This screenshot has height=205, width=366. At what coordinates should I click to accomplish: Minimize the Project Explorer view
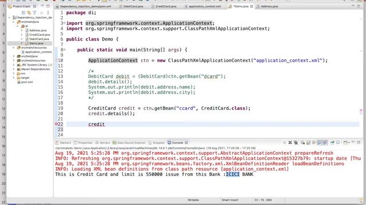42,6
